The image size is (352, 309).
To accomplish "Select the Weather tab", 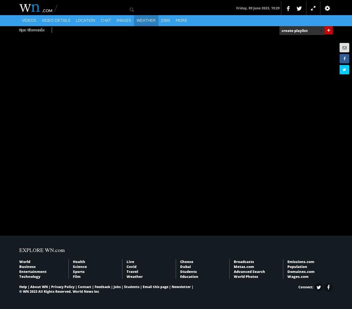I will pos(146,21).
